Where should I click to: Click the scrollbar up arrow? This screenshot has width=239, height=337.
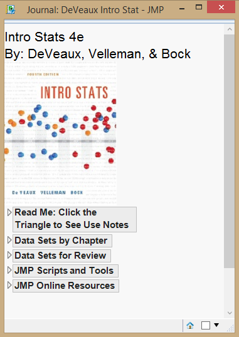[230, 29]
